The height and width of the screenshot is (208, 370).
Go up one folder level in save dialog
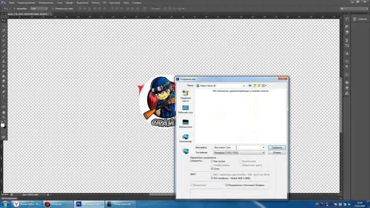254,86
